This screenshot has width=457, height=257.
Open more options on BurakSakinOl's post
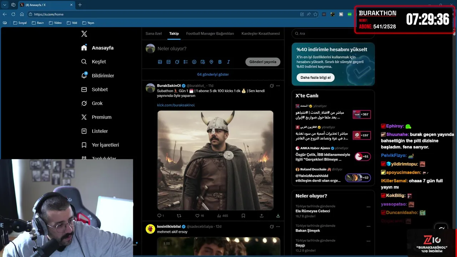pos(278,86)
